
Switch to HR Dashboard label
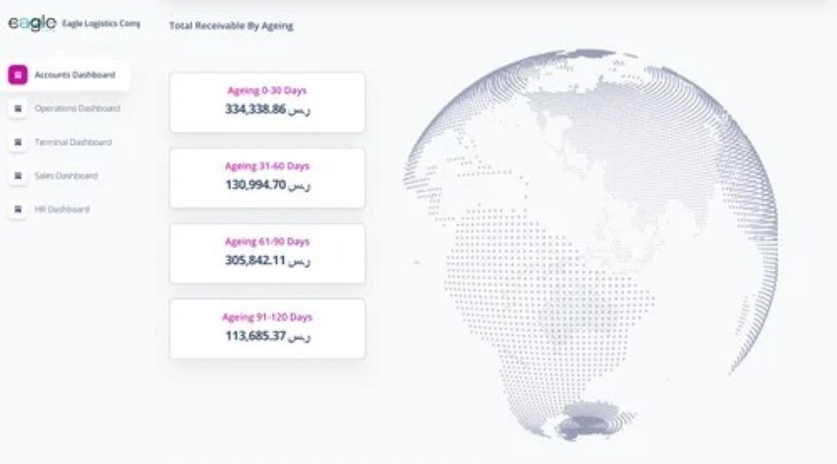click(62, 209)
